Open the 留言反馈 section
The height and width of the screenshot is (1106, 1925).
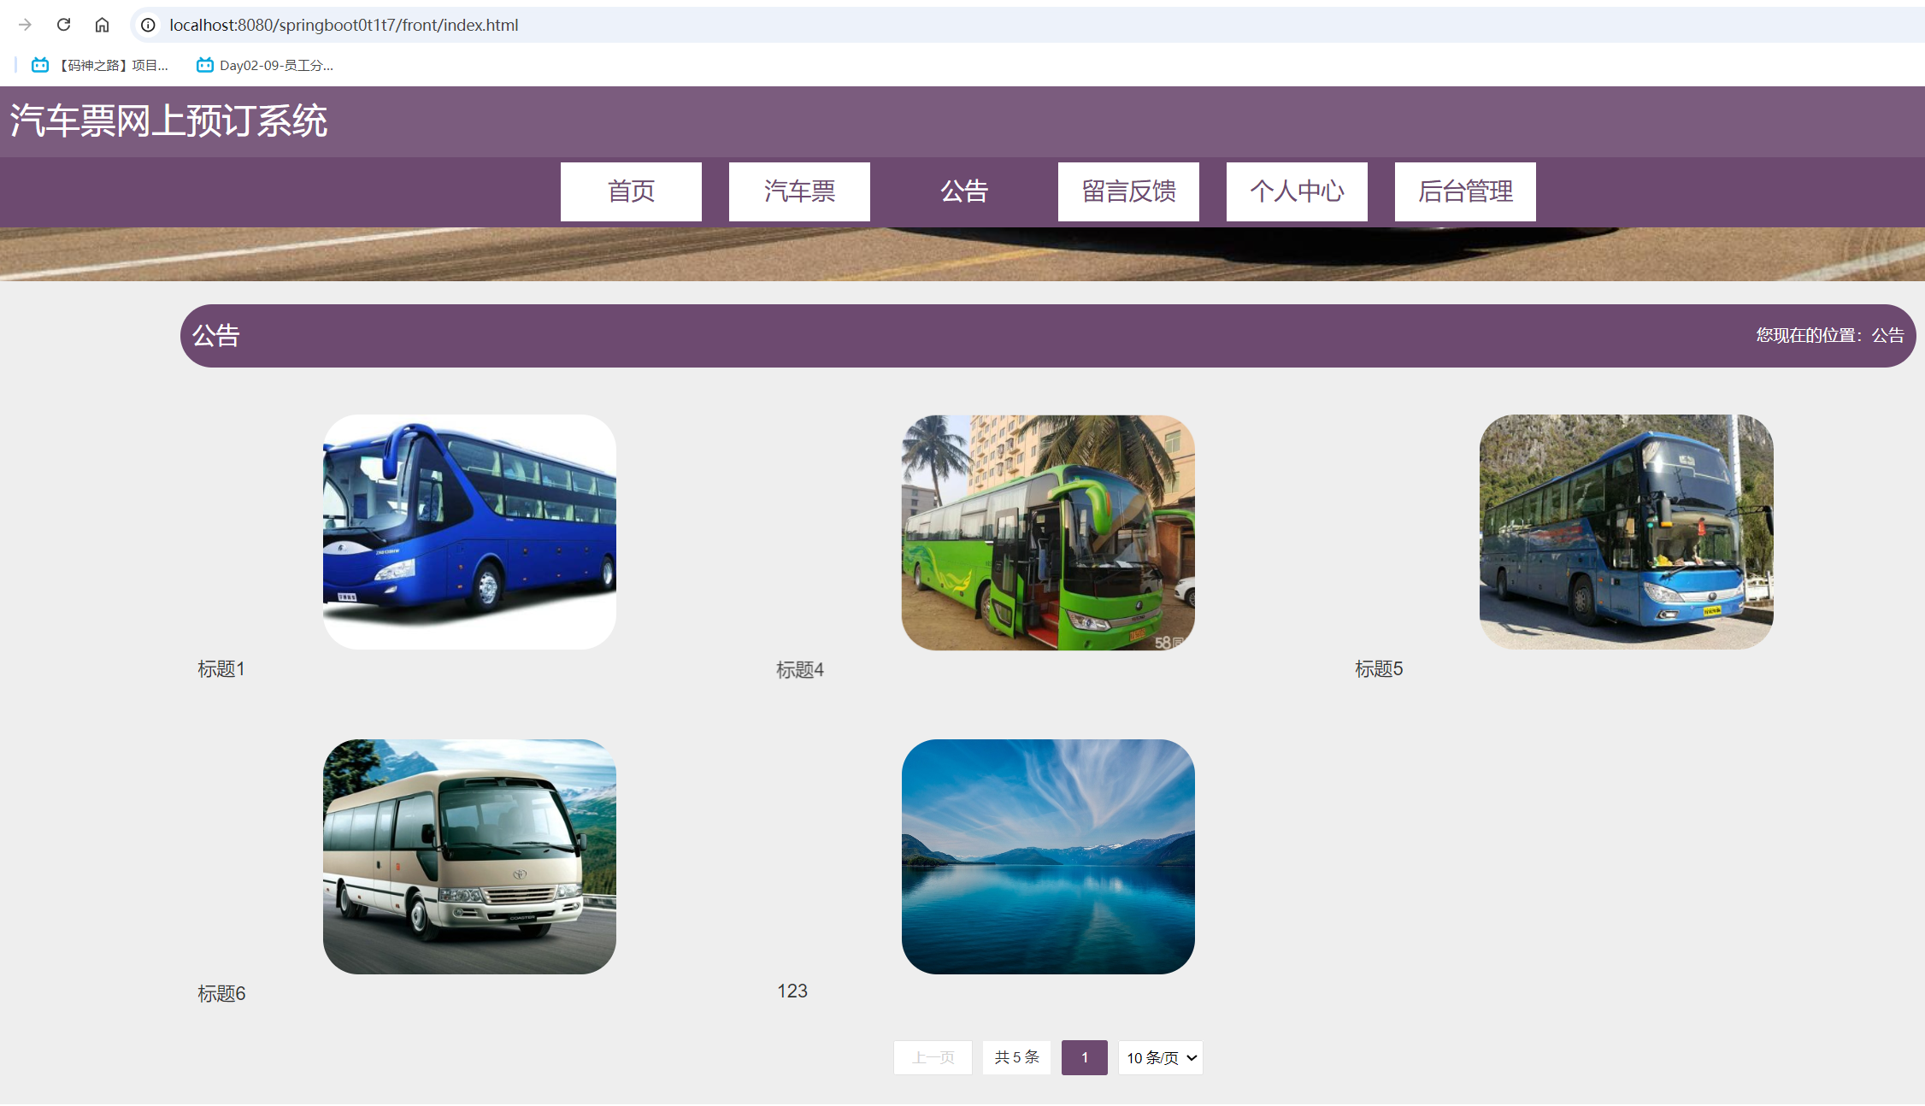[x=1127, y=191]
